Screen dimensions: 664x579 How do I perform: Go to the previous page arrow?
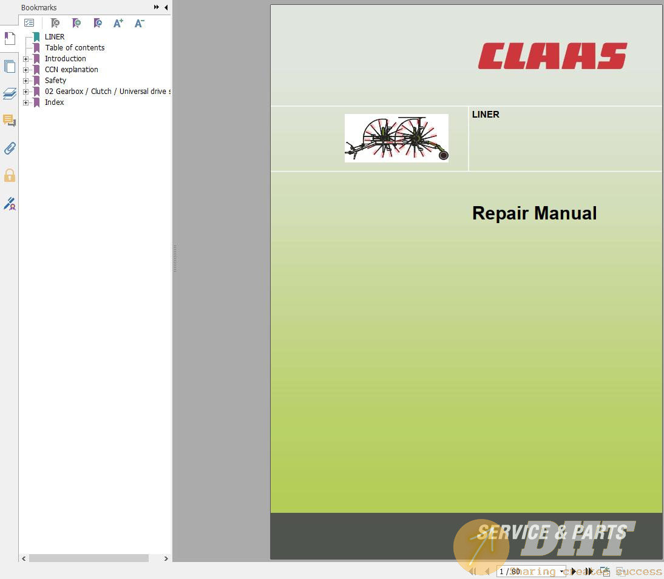(487, 571)
